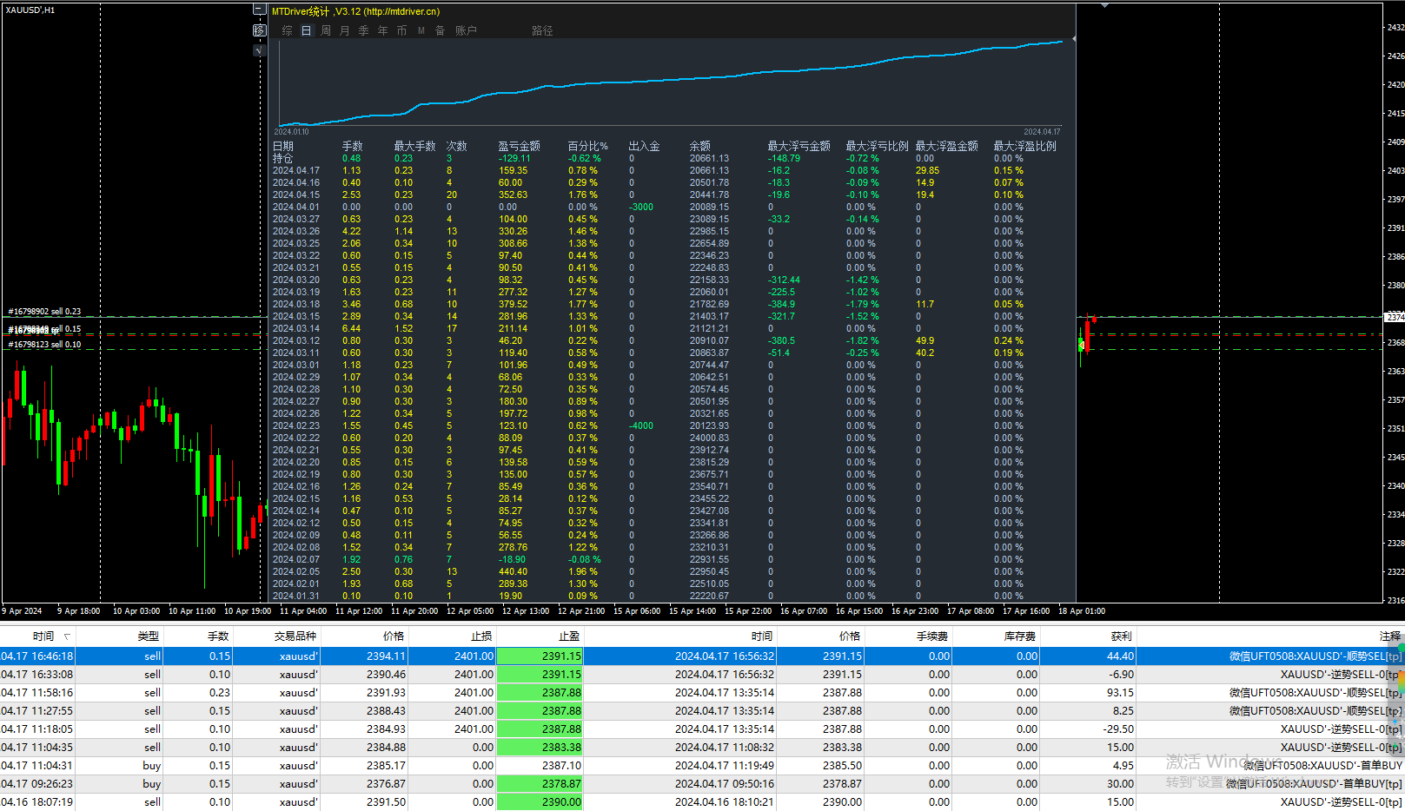The width and height of the screenshot is (1405, 811).
Task: Click the 移 move-panel icon
Action: coord(259,30)
